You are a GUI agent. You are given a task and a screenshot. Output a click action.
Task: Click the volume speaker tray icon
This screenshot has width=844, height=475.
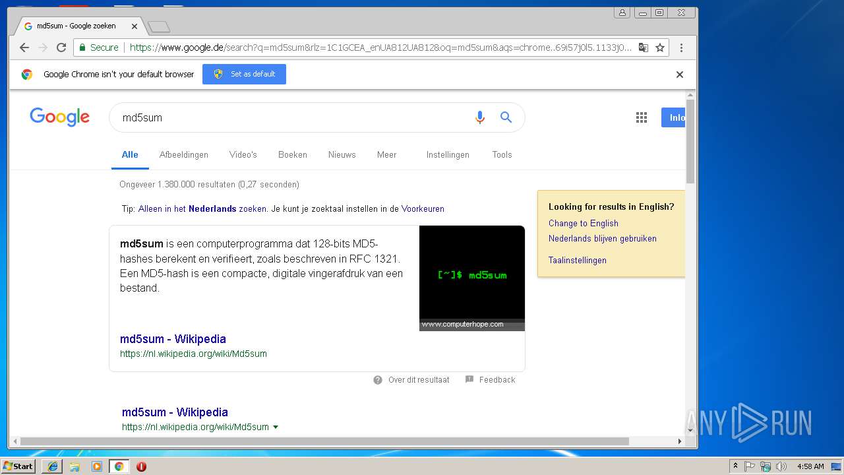[x=781, y=466]
